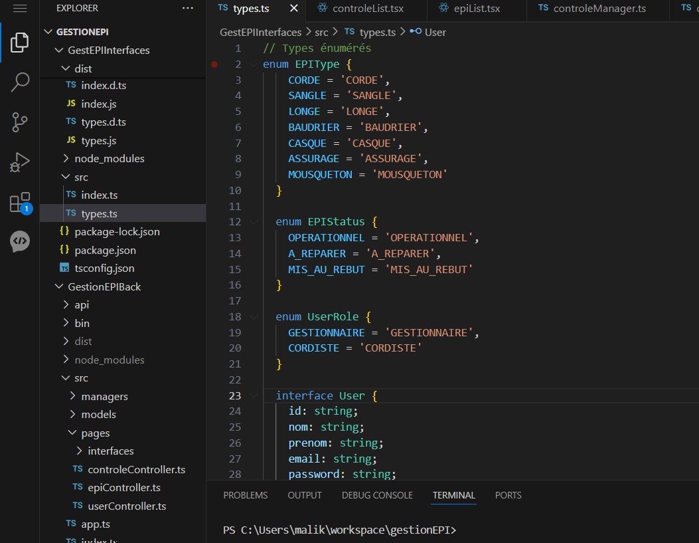The image size is (699, 543).
Task: Switch to controleManager.ts tab
Action: click(599, 9)
